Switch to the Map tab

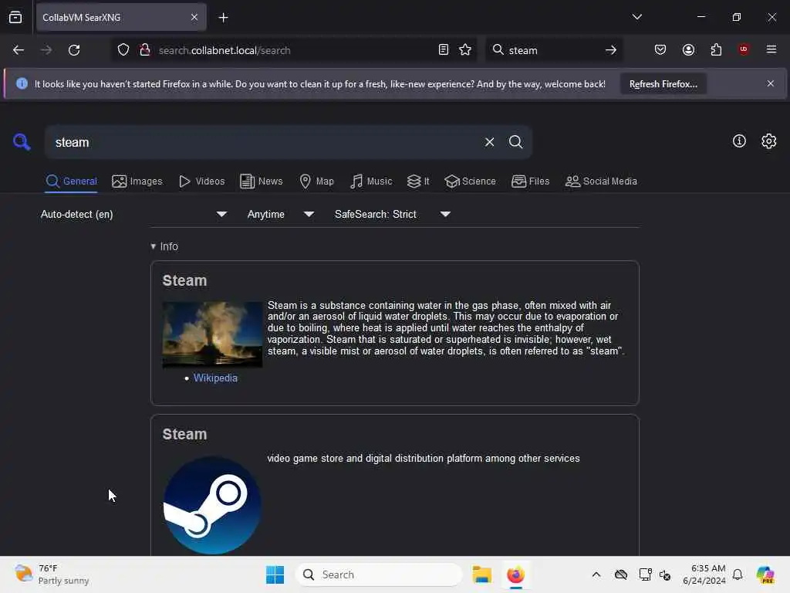(316, 181)
